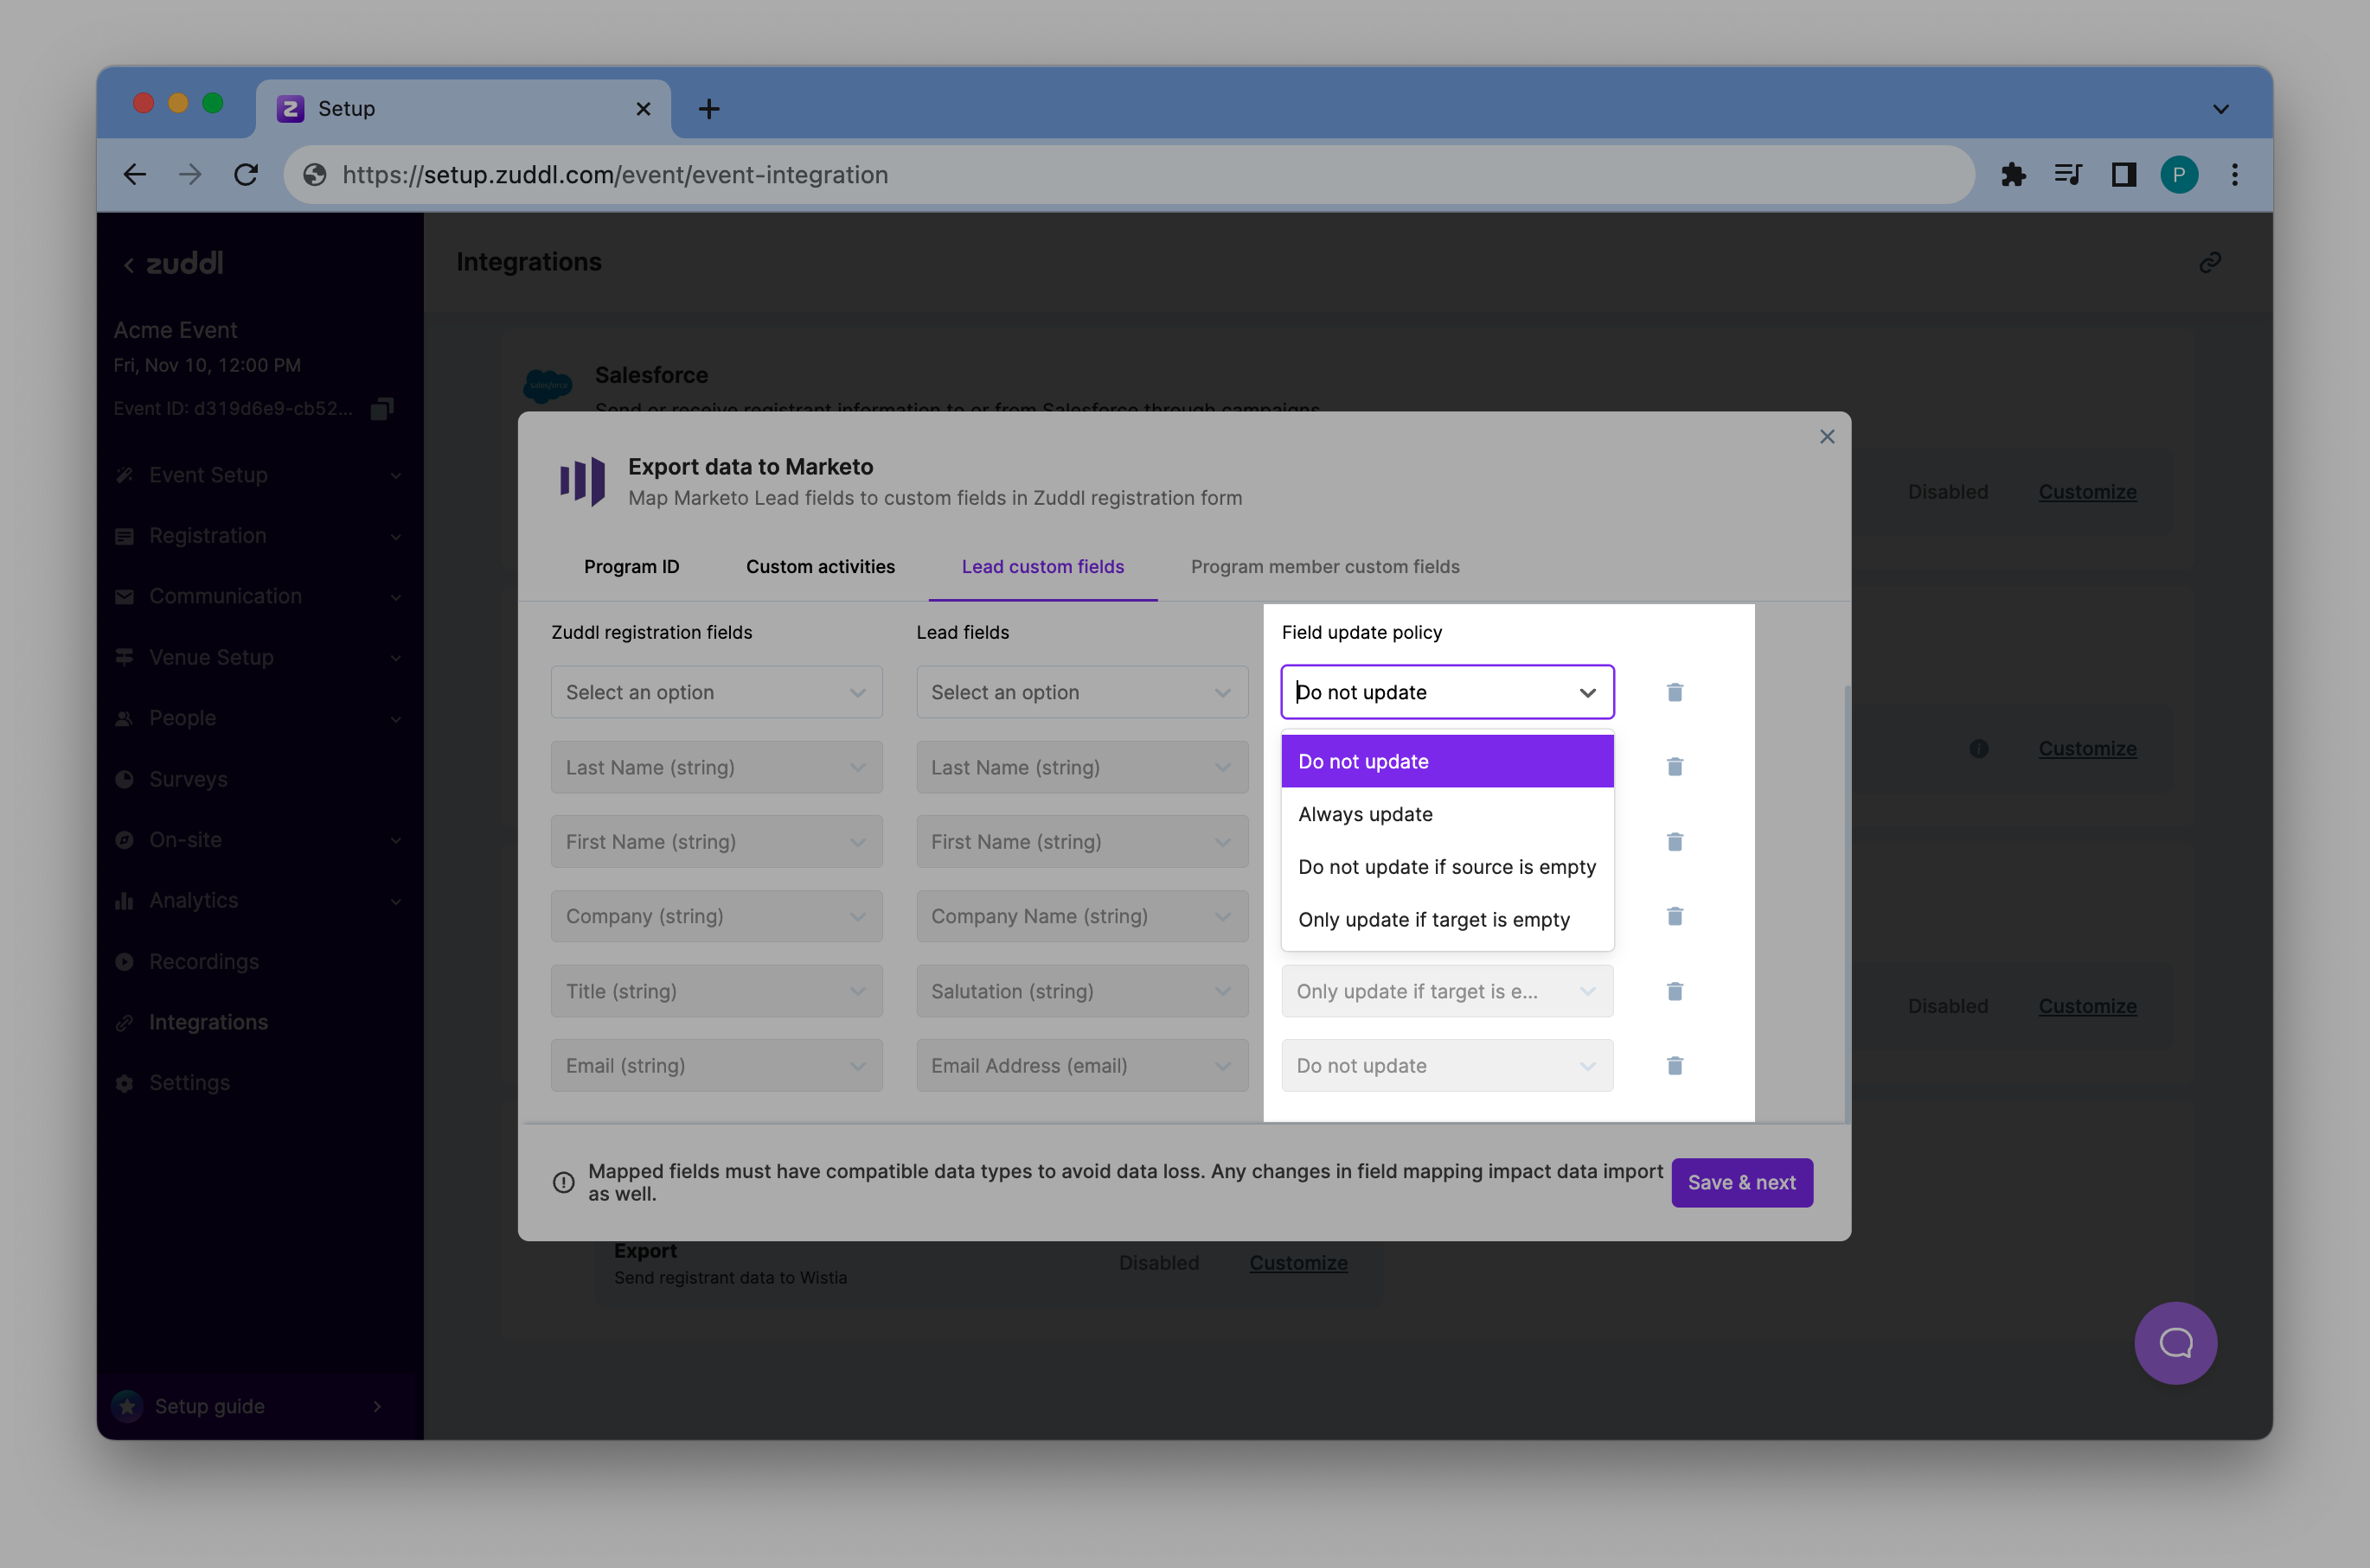The width and height of the screenshot is (2370, 1568).
Task: Reload the page with refresh icon
Action: (x=247, y=175)
